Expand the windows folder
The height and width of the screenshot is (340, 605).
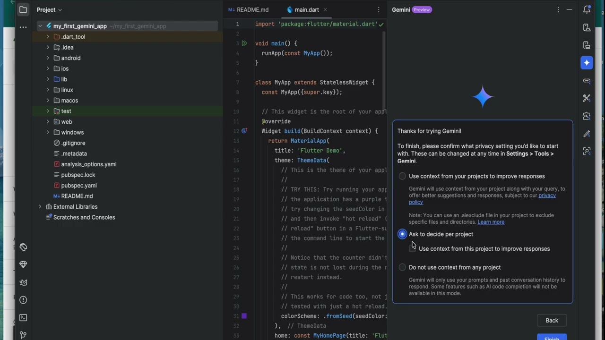click(48, 132)
